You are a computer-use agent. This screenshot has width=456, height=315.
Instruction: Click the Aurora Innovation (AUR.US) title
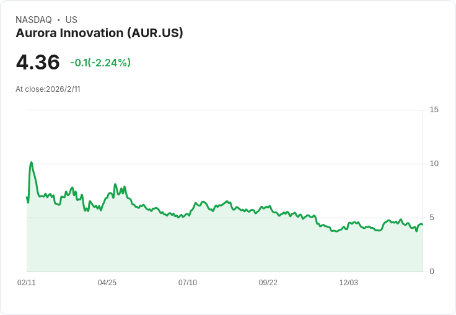[99, 33]
